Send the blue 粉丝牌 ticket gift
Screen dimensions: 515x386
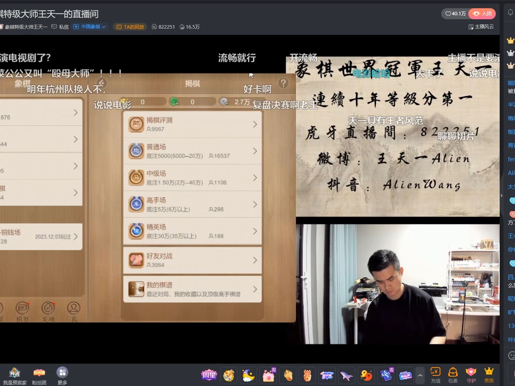point(405,375)
